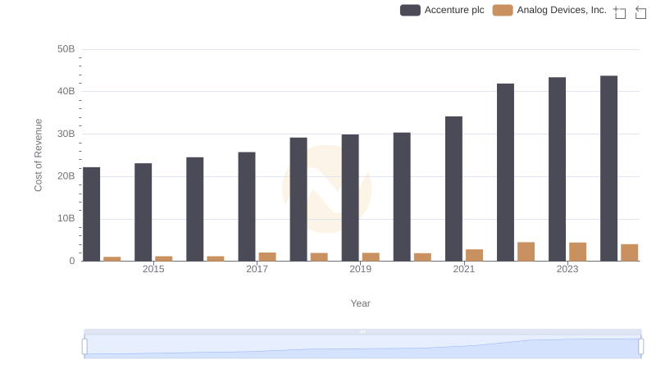
Task: Toggle the Accenture plc legend series
Action: (x=442, y=10)
